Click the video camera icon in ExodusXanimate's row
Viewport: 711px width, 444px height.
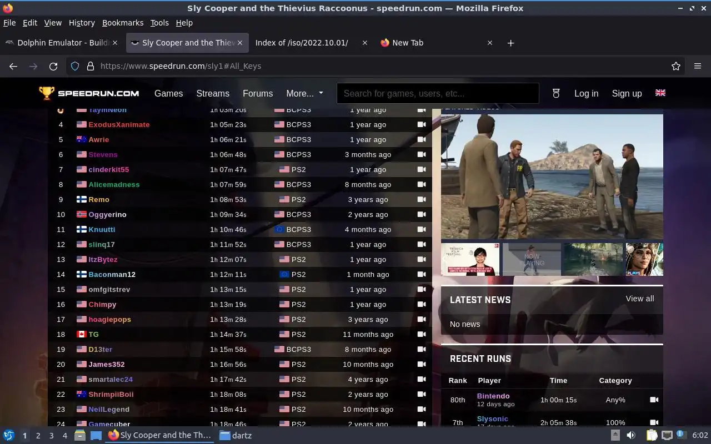pyautogui.click(x=422, y=124)
